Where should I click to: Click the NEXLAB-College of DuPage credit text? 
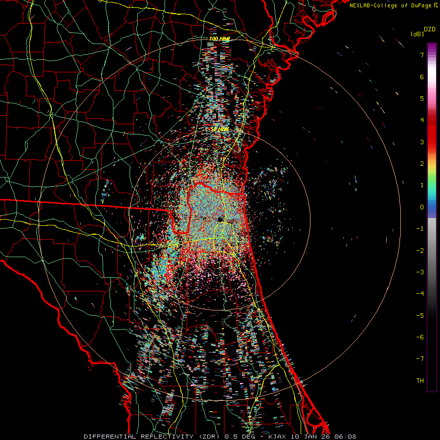[x=390, y=5]
